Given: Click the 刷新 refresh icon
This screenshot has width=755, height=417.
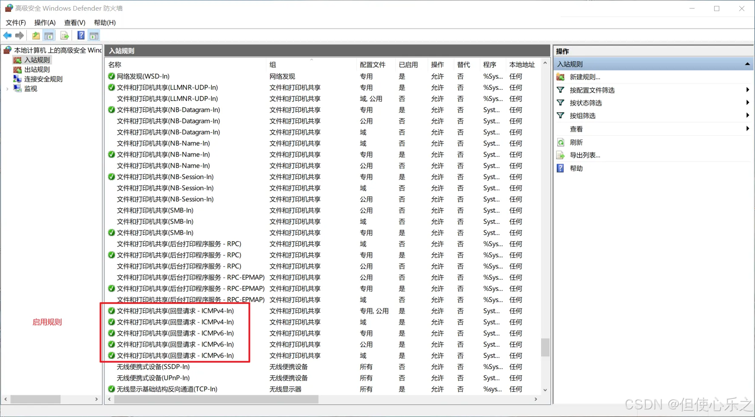Looking at the screenshot, I should (561, 143).
